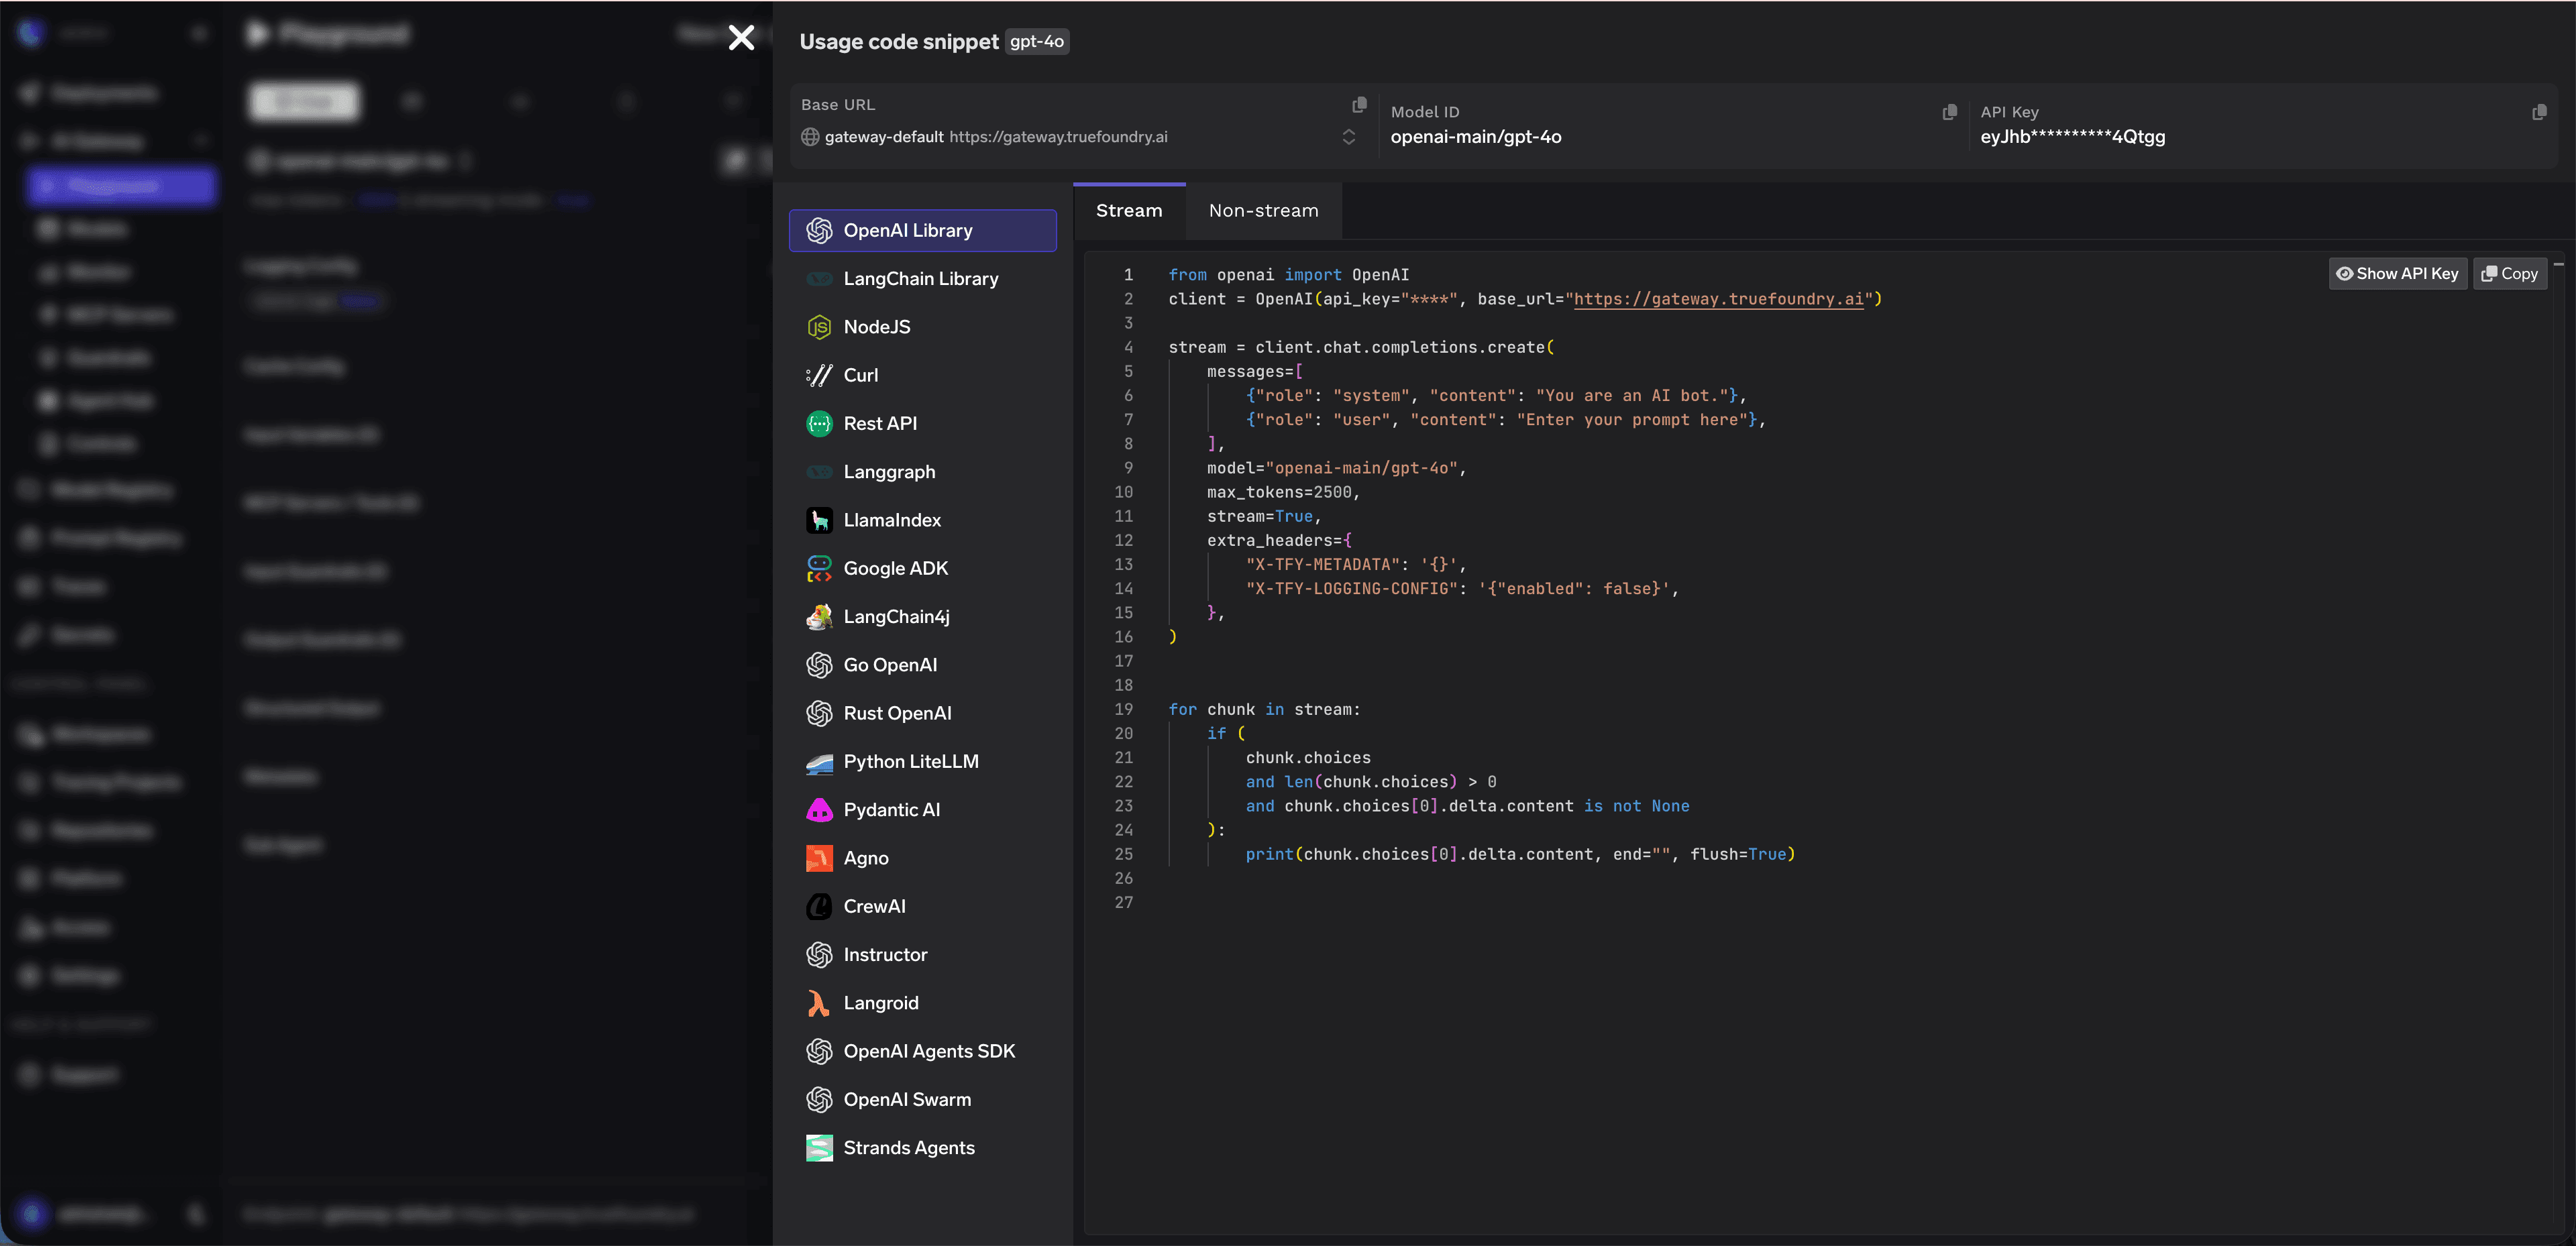Select the Rest API globe icon

819,423
